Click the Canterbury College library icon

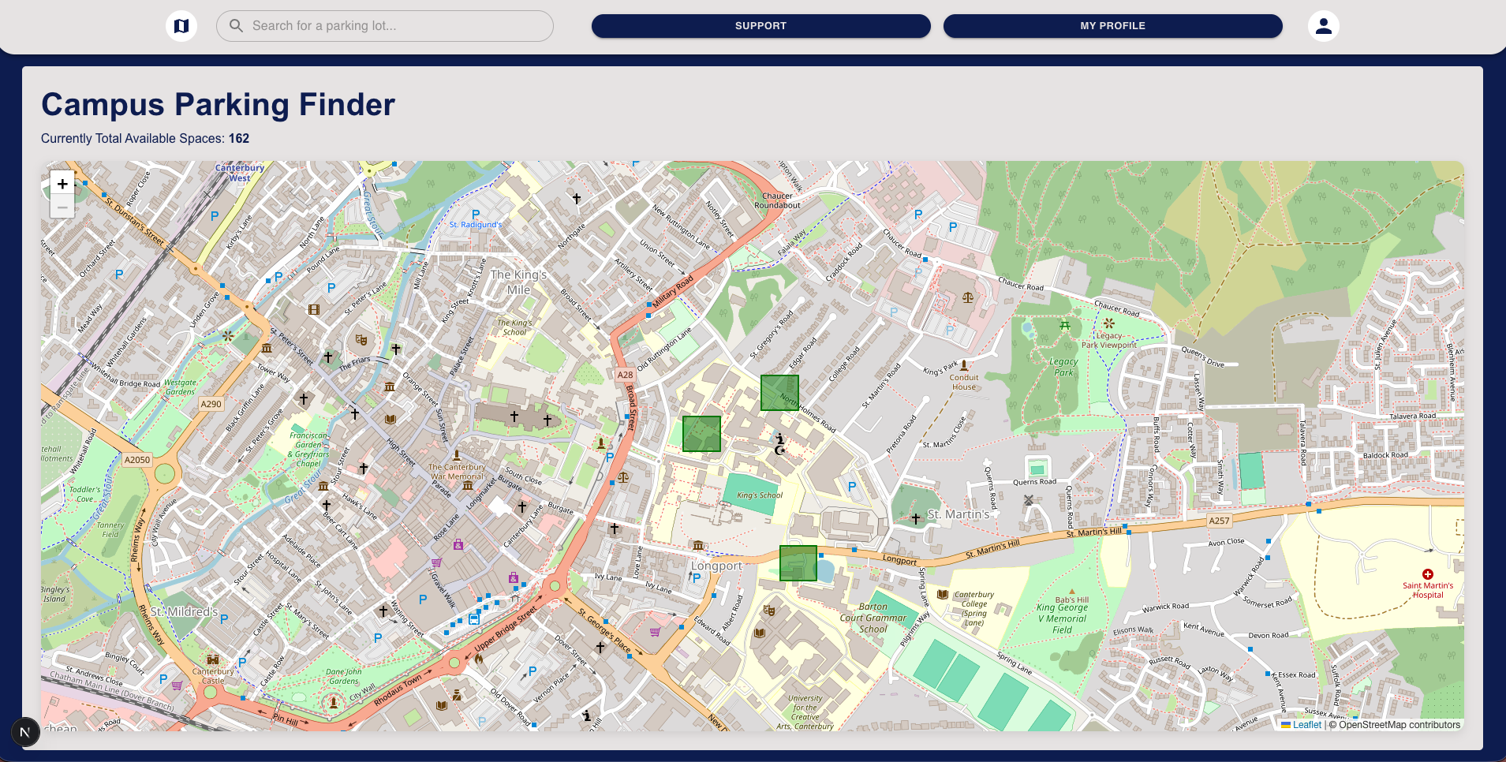942,595
